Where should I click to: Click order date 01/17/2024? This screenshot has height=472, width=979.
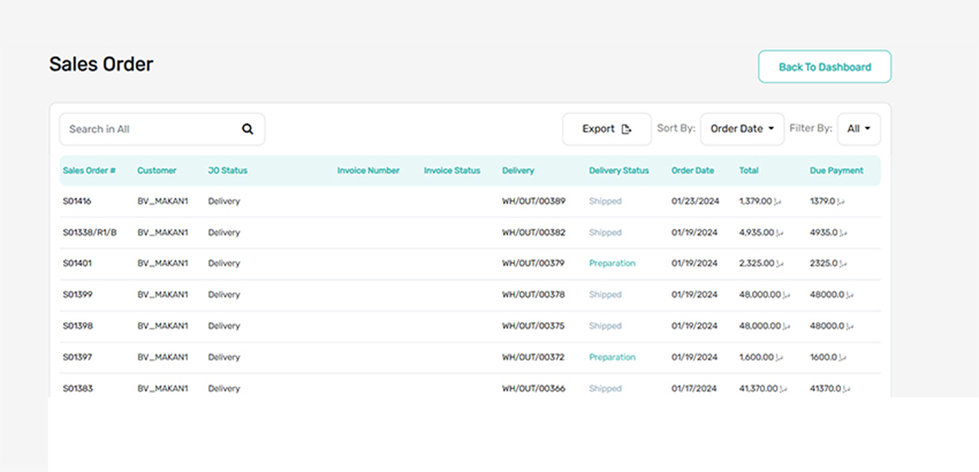(x=694, y=388)
